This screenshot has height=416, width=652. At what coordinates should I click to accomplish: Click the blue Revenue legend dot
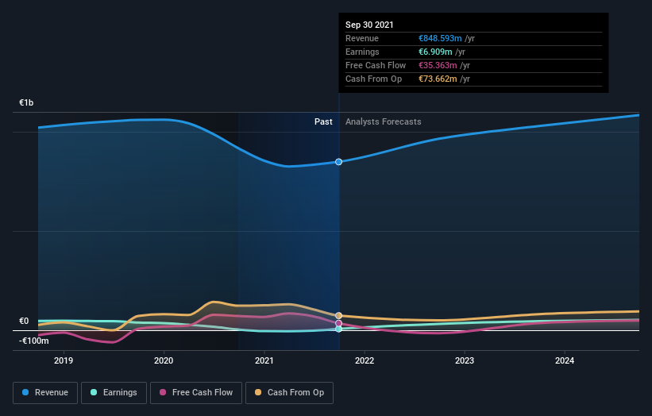[25, 392]
